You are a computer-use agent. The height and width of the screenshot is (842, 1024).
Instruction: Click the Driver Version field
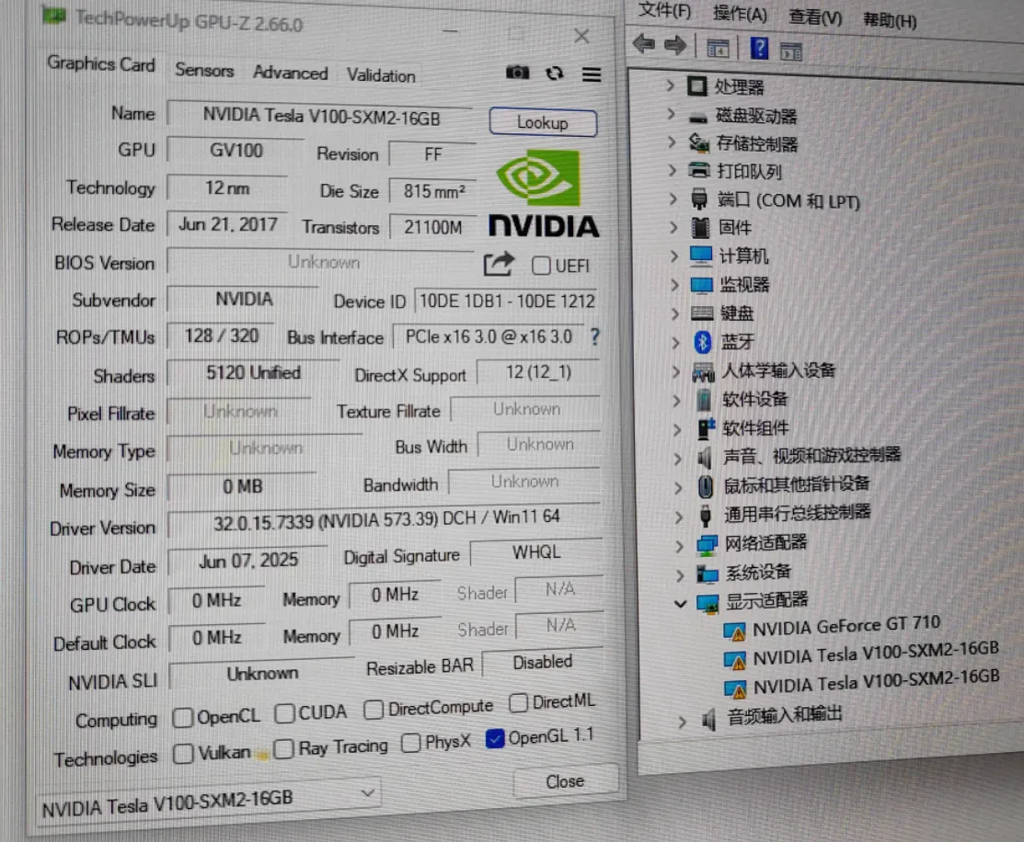click(x=385, y=519)
